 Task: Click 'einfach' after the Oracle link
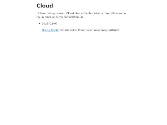[x=64, y=30]
